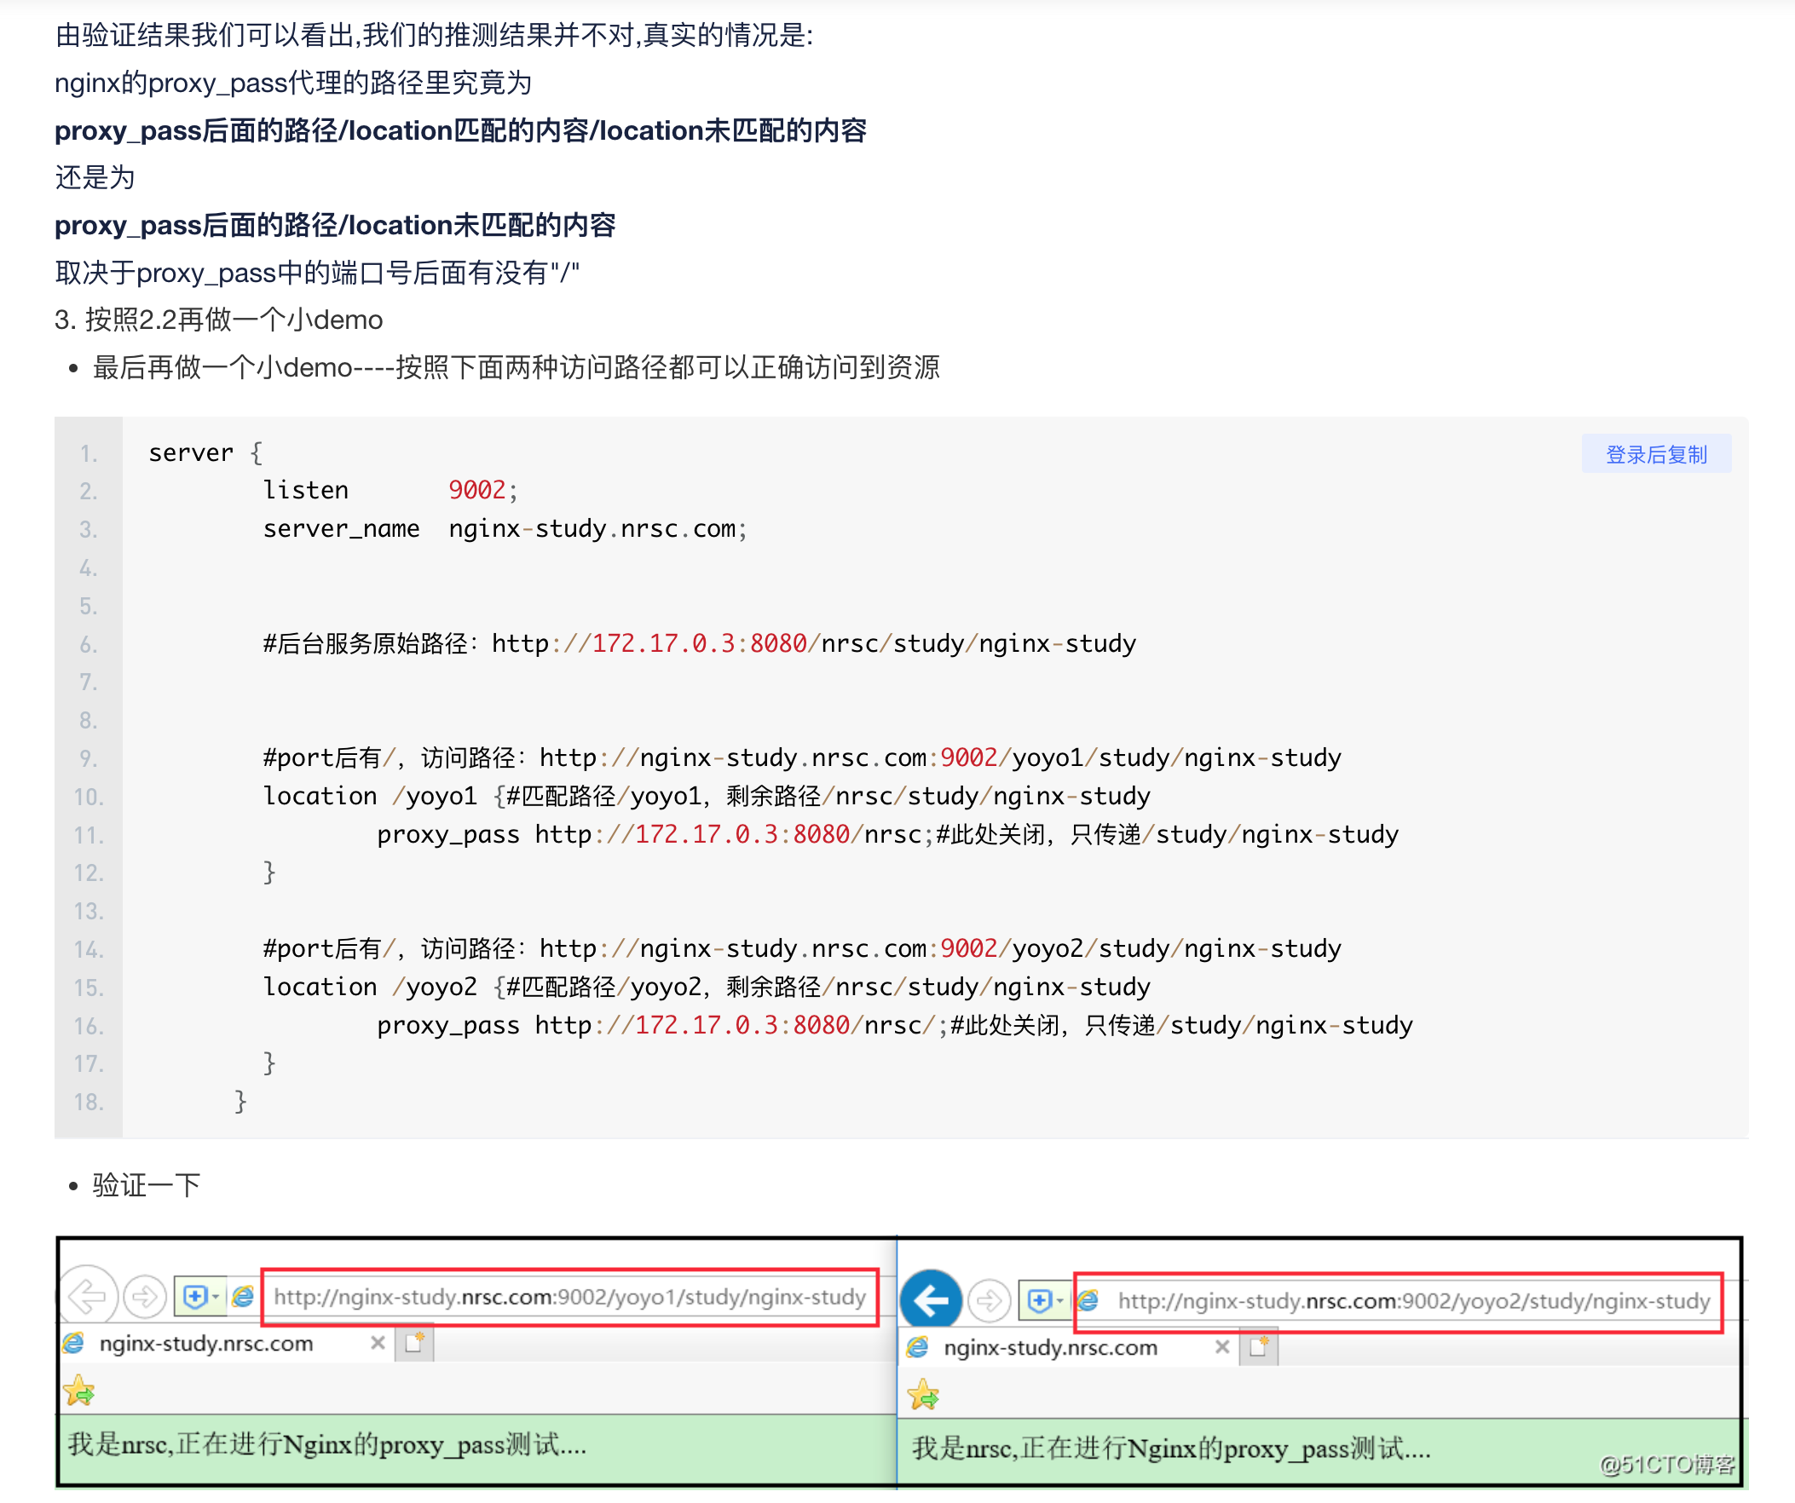Click forward arrow in right browser
This screenshot has height=1503, width=1795.
989,1301
